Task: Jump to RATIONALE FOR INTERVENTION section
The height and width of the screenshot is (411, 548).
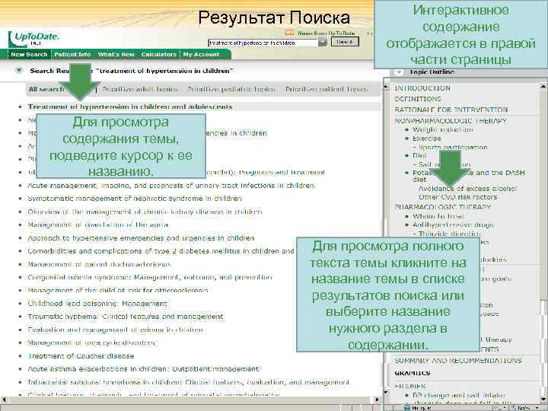Action: pos(451,110)
